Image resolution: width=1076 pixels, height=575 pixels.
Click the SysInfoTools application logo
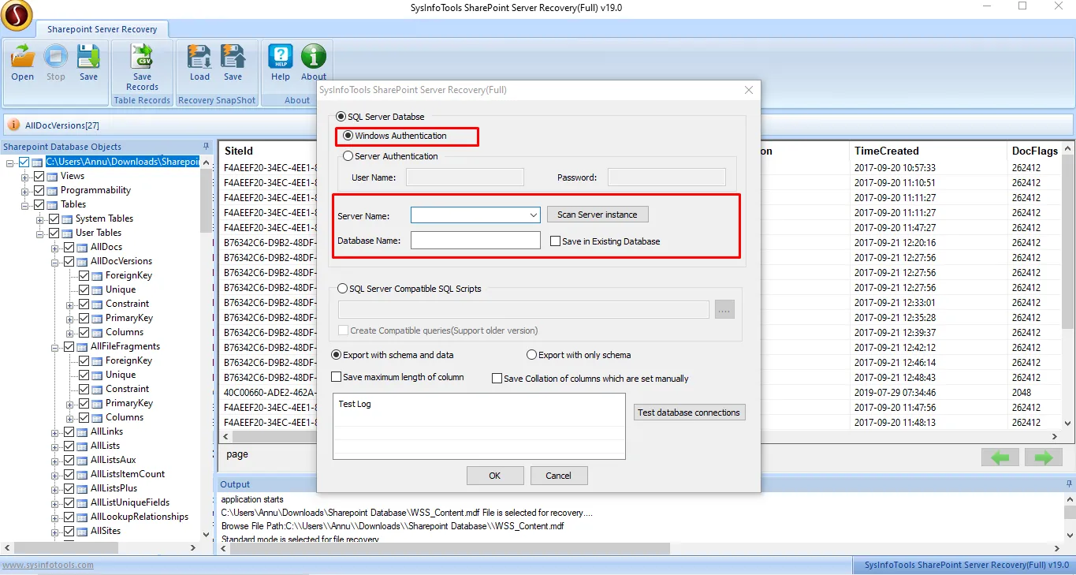[16, 14]
